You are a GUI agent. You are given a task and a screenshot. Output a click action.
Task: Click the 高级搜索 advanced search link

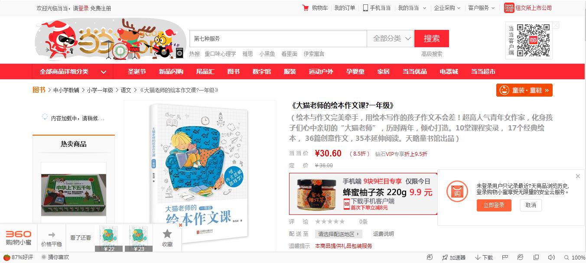point(432,54)
